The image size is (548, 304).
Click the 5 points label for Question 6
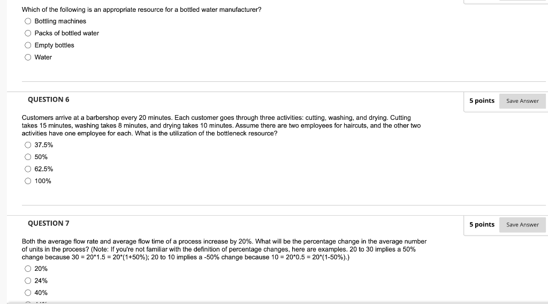[x=482, y=101]
